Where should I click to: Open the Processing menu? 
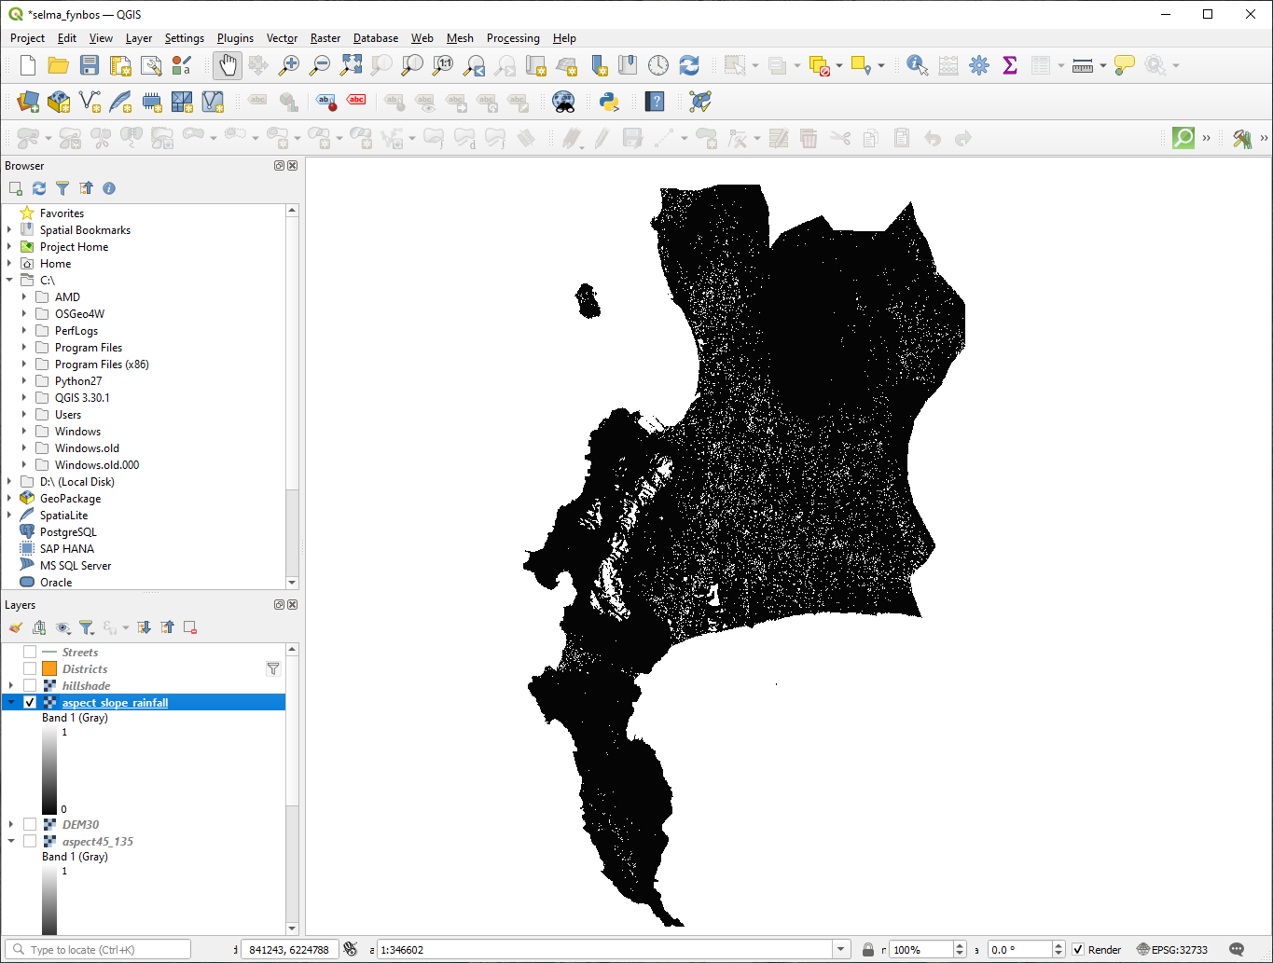point(512,38)
